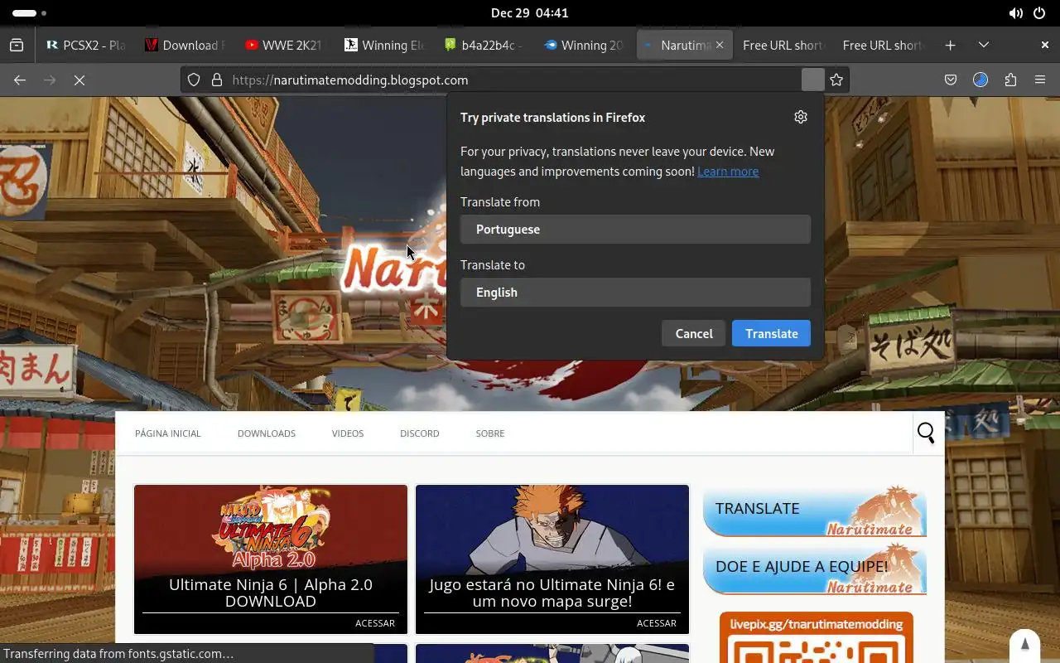The height and width of the screenshot is (663, 1060).
Task: Switch to the Download tab
Action: click(x=185, y=46)
